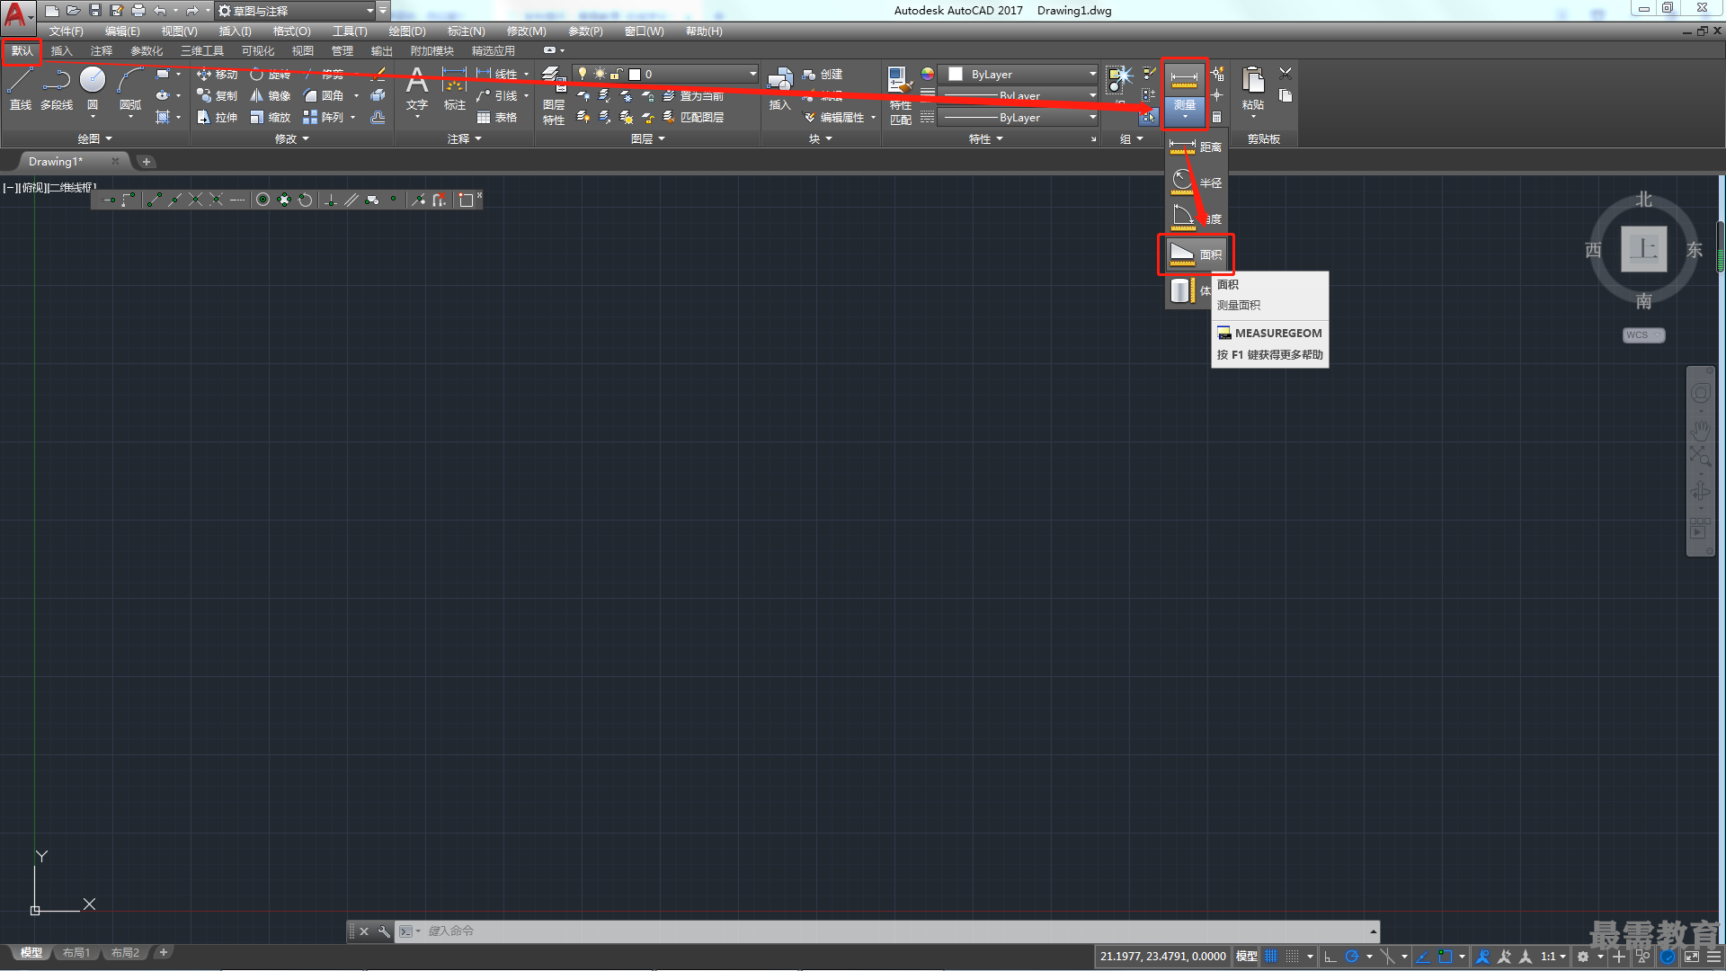Expand the 修改 panel
1726x971 pixels.
point(292,139)
